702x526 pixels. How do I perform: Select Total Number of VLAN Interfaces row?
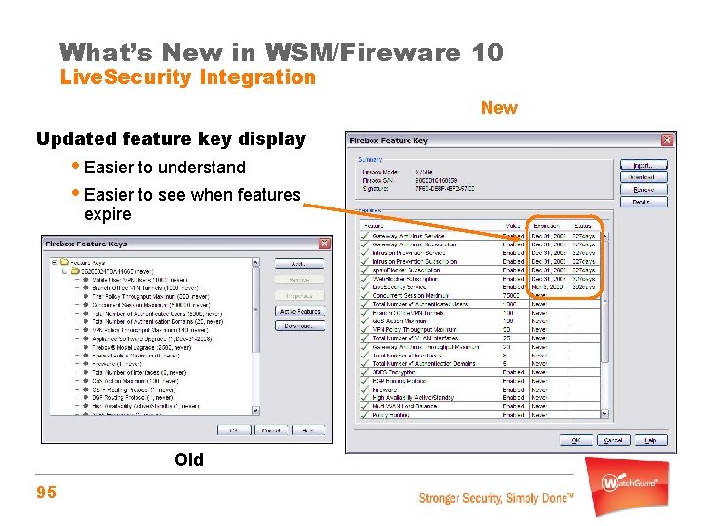tap(480, 338)
